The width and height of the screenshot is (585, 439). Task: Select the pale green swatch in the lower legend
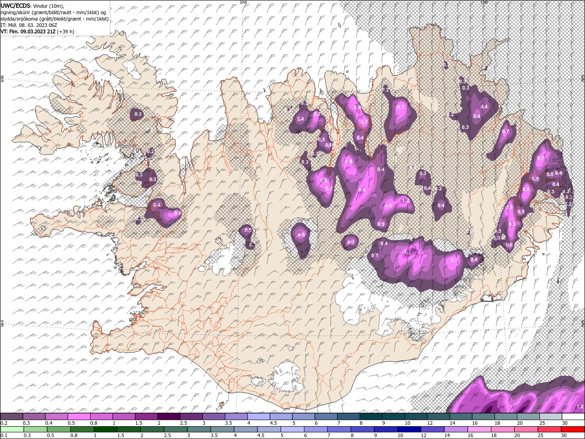click(x=12, y=429)
